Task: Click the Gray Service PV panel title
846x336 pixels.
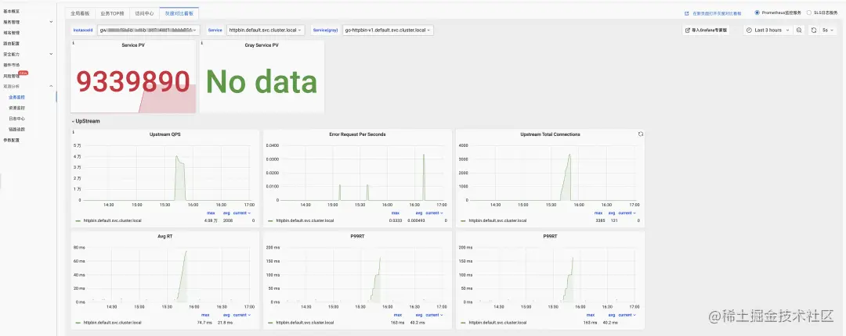Action: click(262, 45)
